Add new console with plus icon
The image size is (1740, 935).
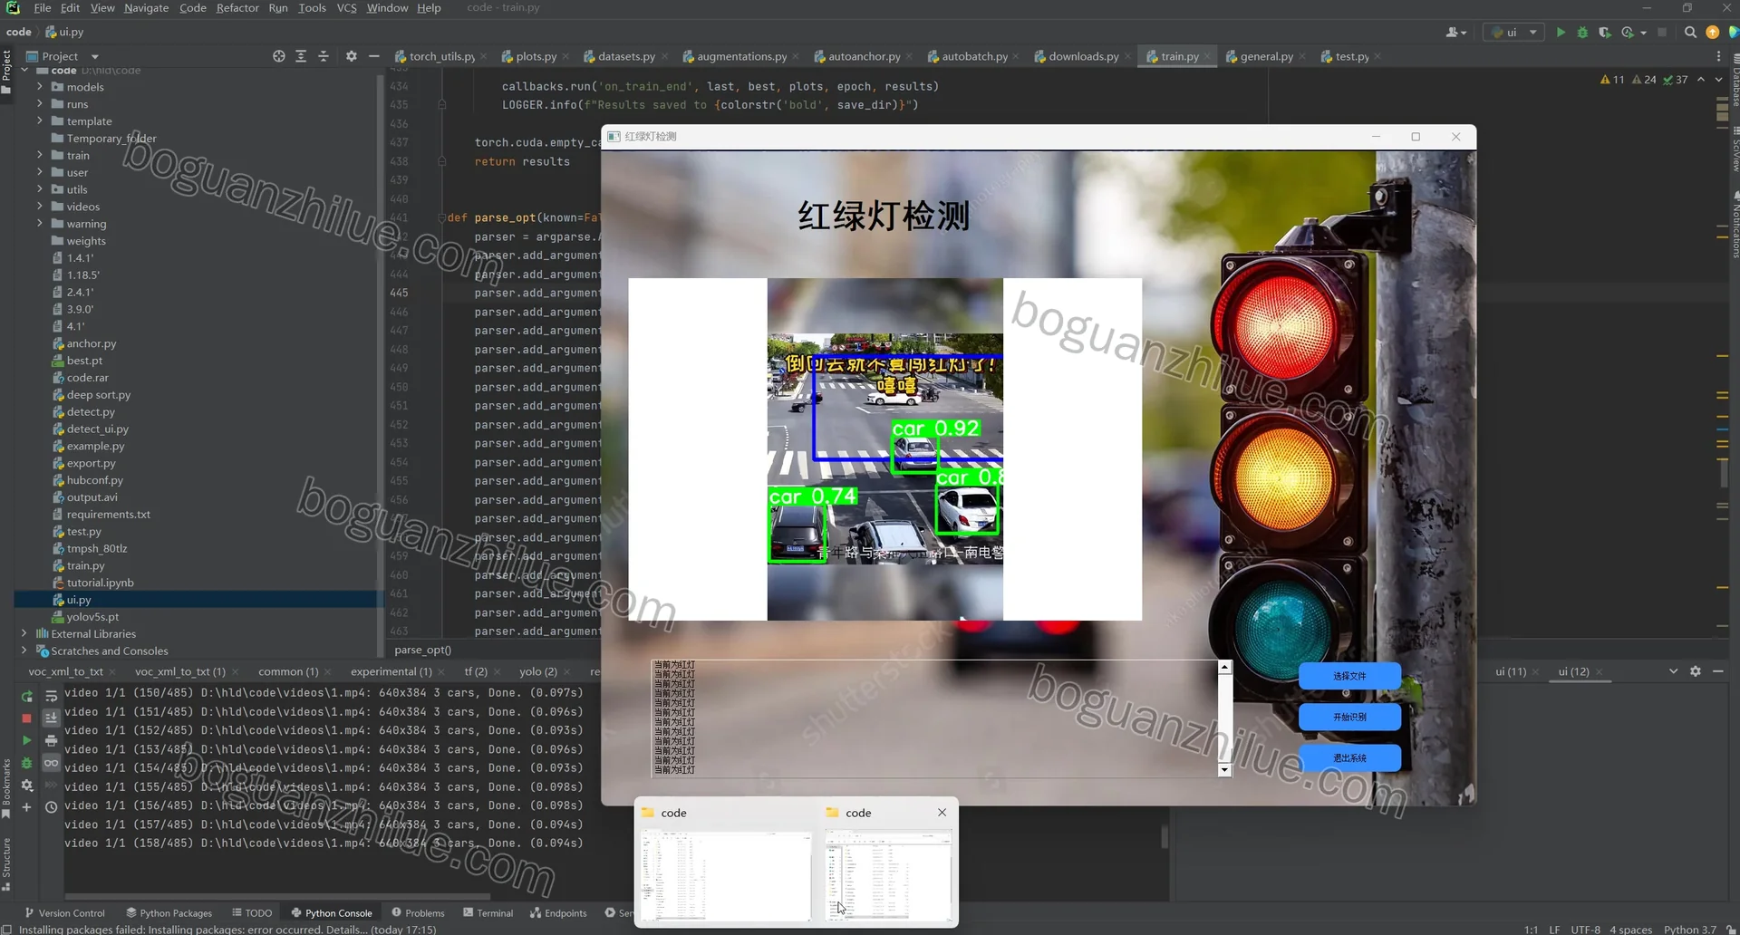[27, 807]
